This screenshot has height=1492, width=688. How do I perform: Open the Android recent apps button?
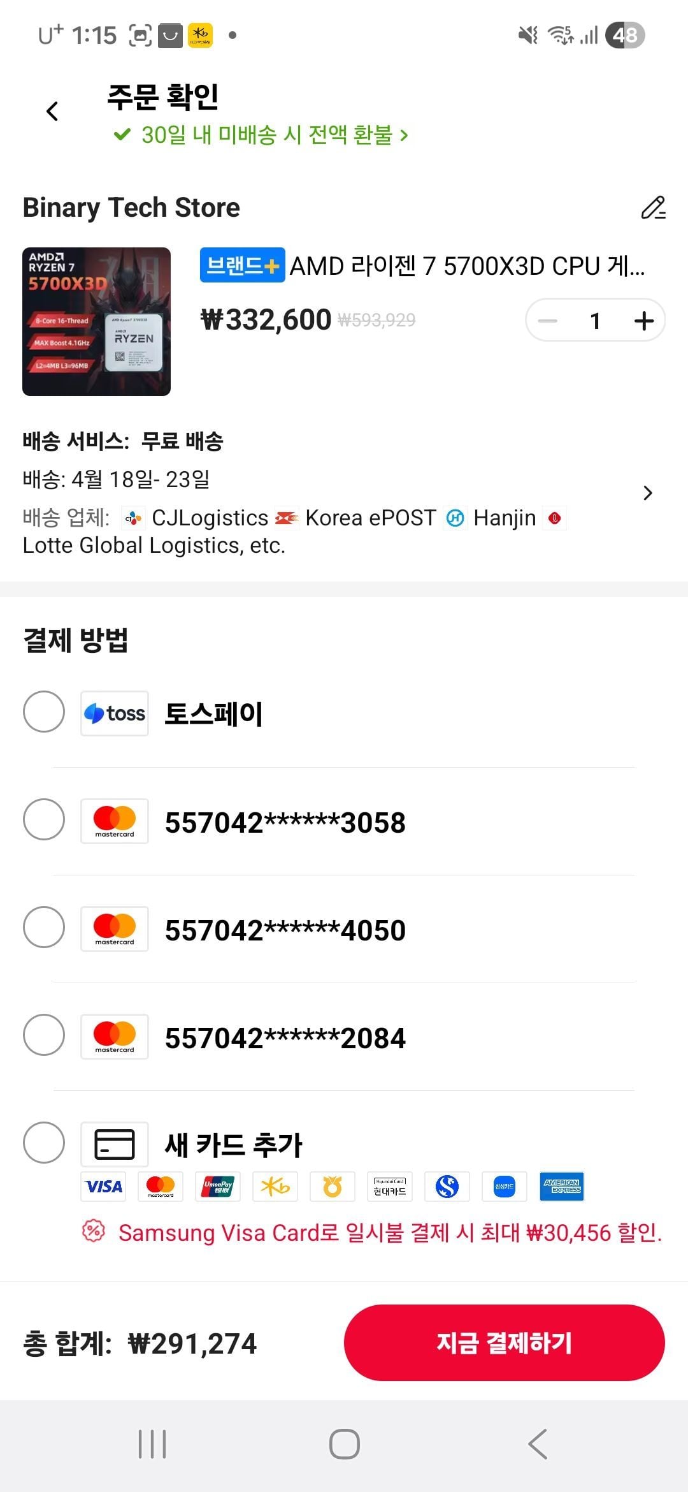tap(152, 1444)
